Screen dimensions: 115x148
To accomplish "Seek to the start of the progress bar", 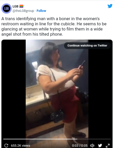I will (x=4, y=139).
